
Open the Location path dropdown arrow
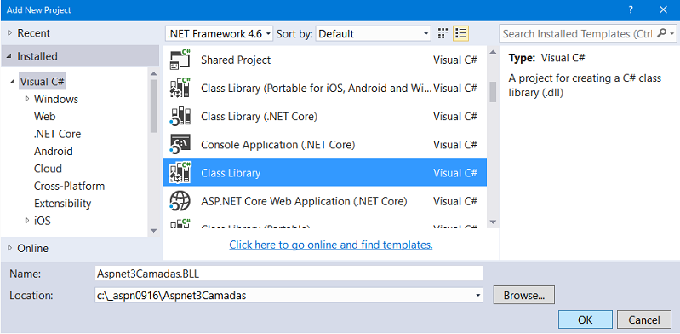pyautogui.click(x=477, y=296)
